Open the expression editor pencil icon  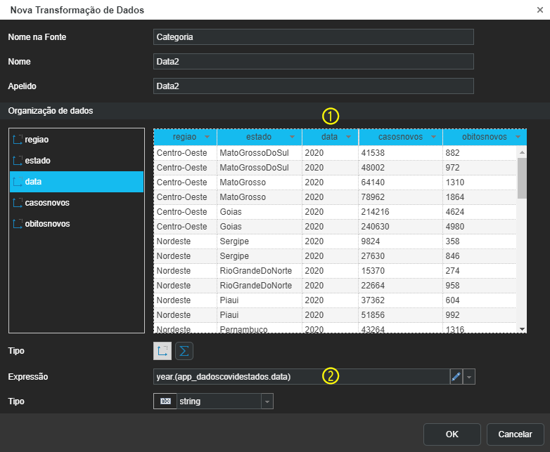456,377
